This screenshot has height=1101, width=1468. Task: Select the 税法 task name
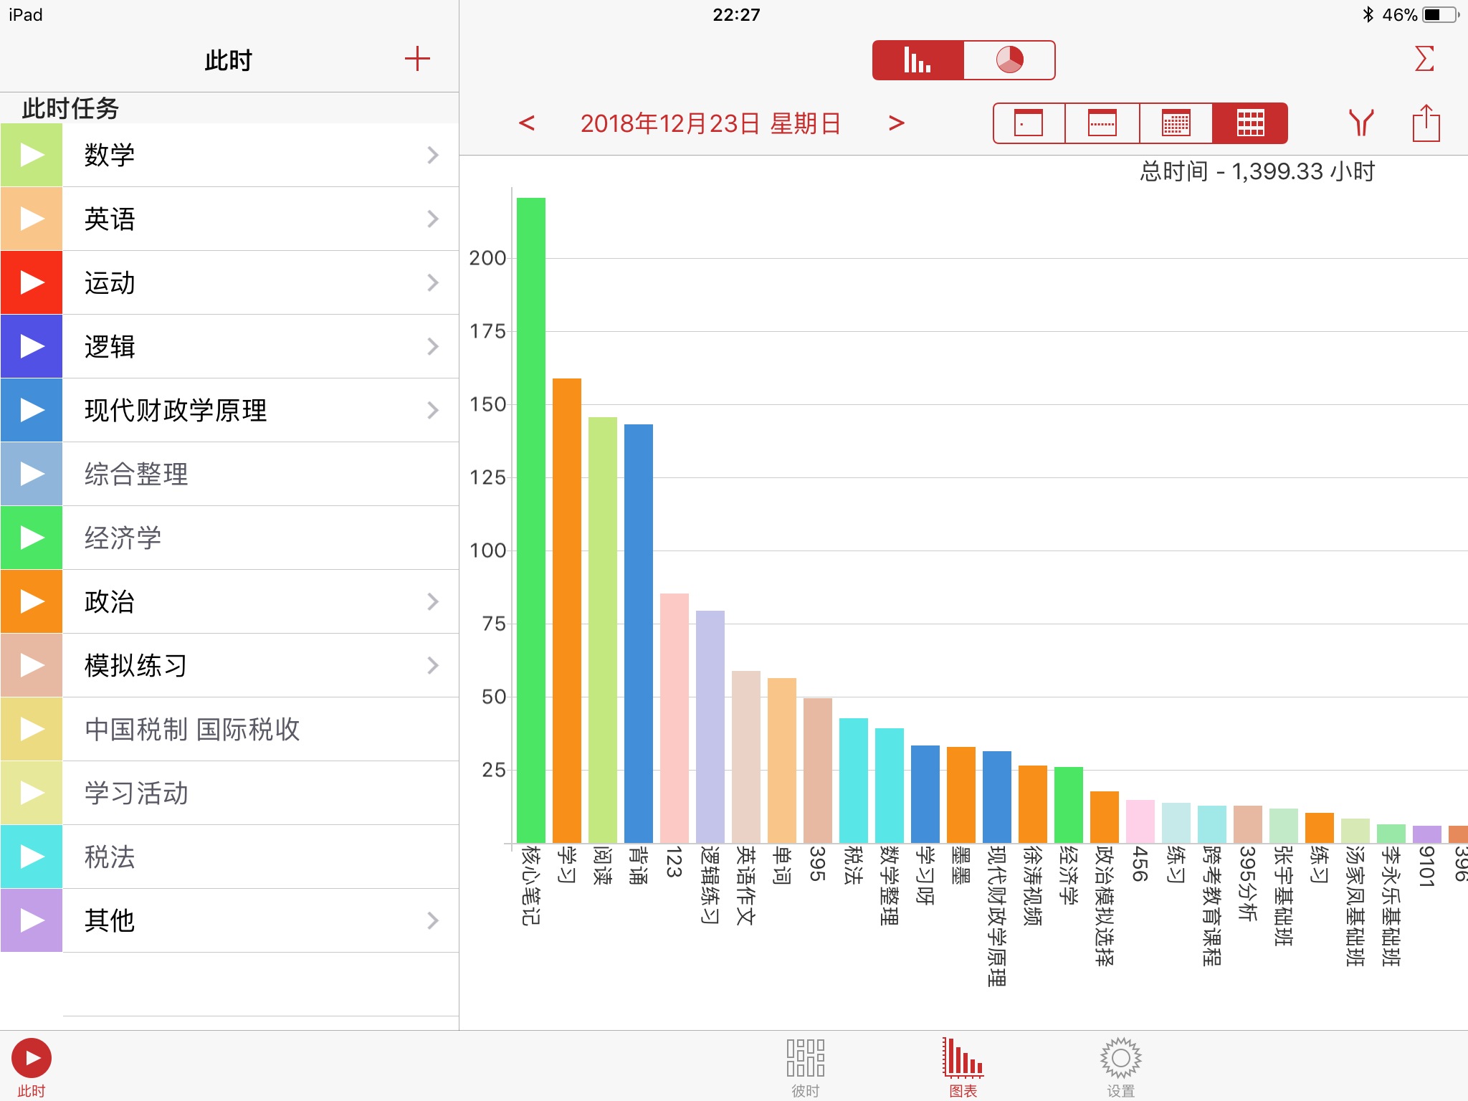tap(110, 857)
